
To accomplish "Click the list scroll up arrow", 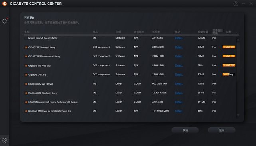I will click(x=238, y=39).
